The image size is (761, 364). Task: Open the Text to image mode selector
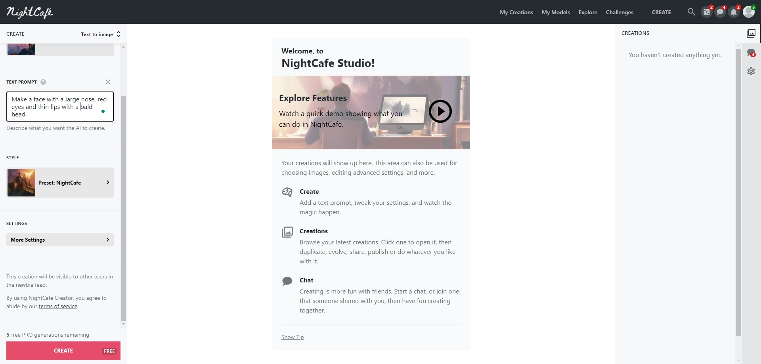(x=101, y=34)
